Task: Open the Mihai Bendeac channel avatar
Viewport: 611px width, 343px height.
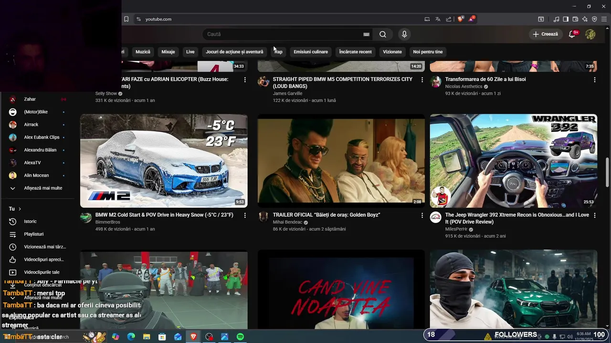Action: coord(263,217)
